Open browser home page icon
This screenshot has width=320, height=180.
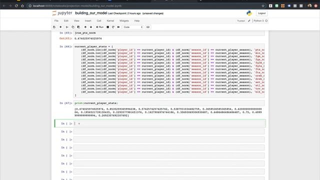22,5
